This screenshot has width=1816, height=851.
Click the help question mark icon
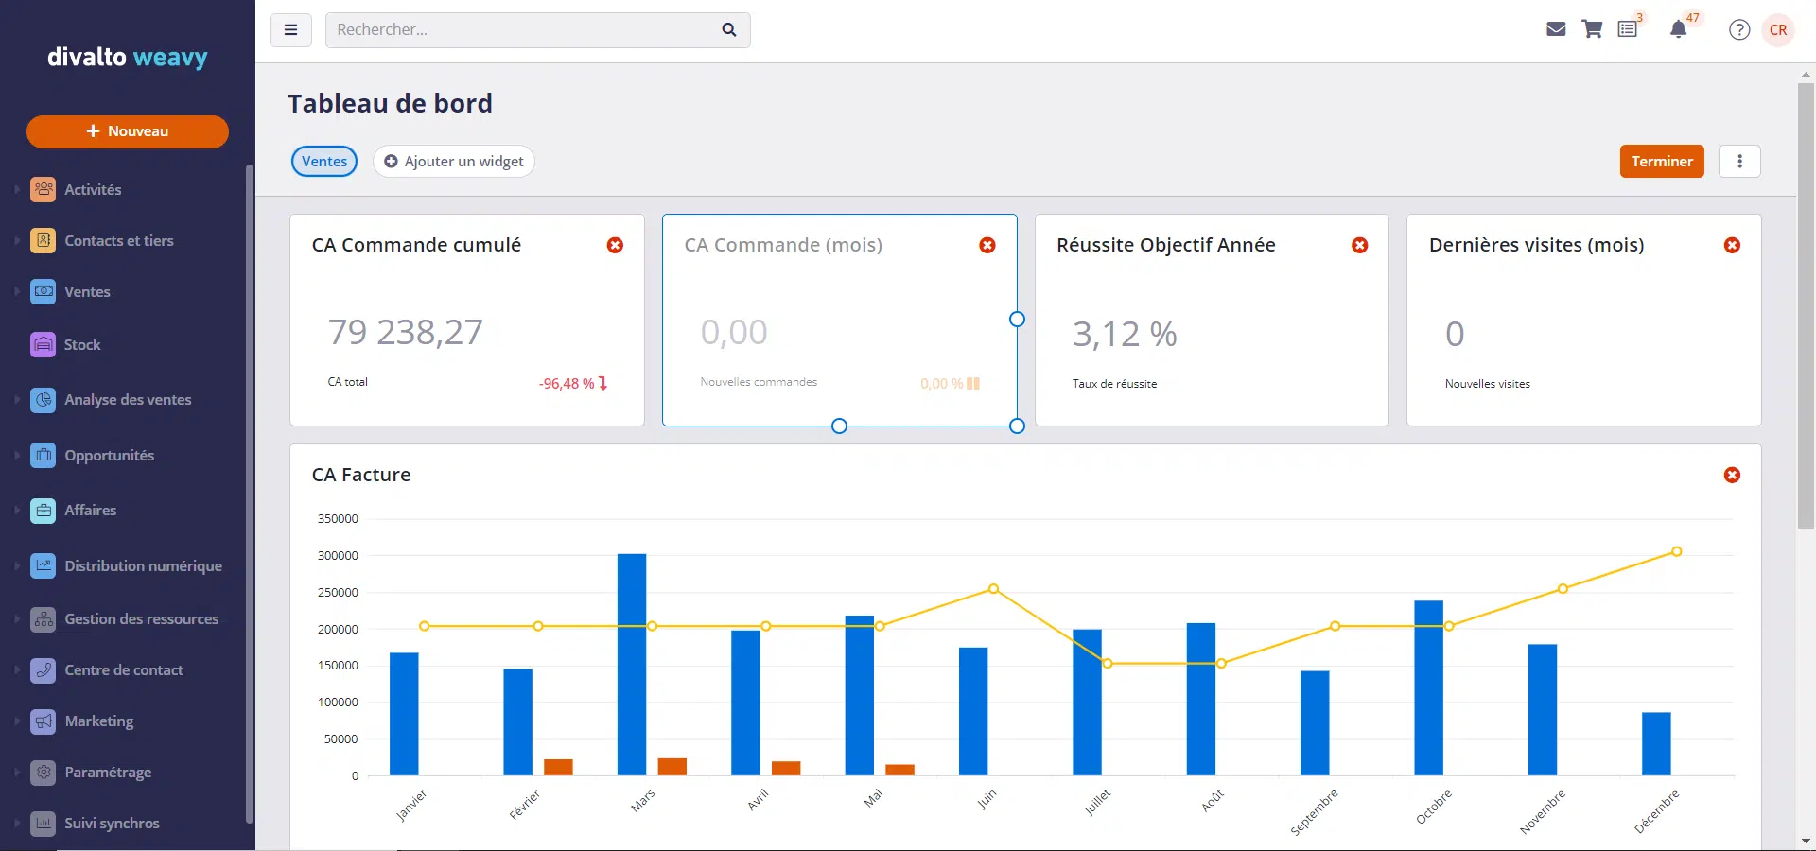tap(1739, 29)
